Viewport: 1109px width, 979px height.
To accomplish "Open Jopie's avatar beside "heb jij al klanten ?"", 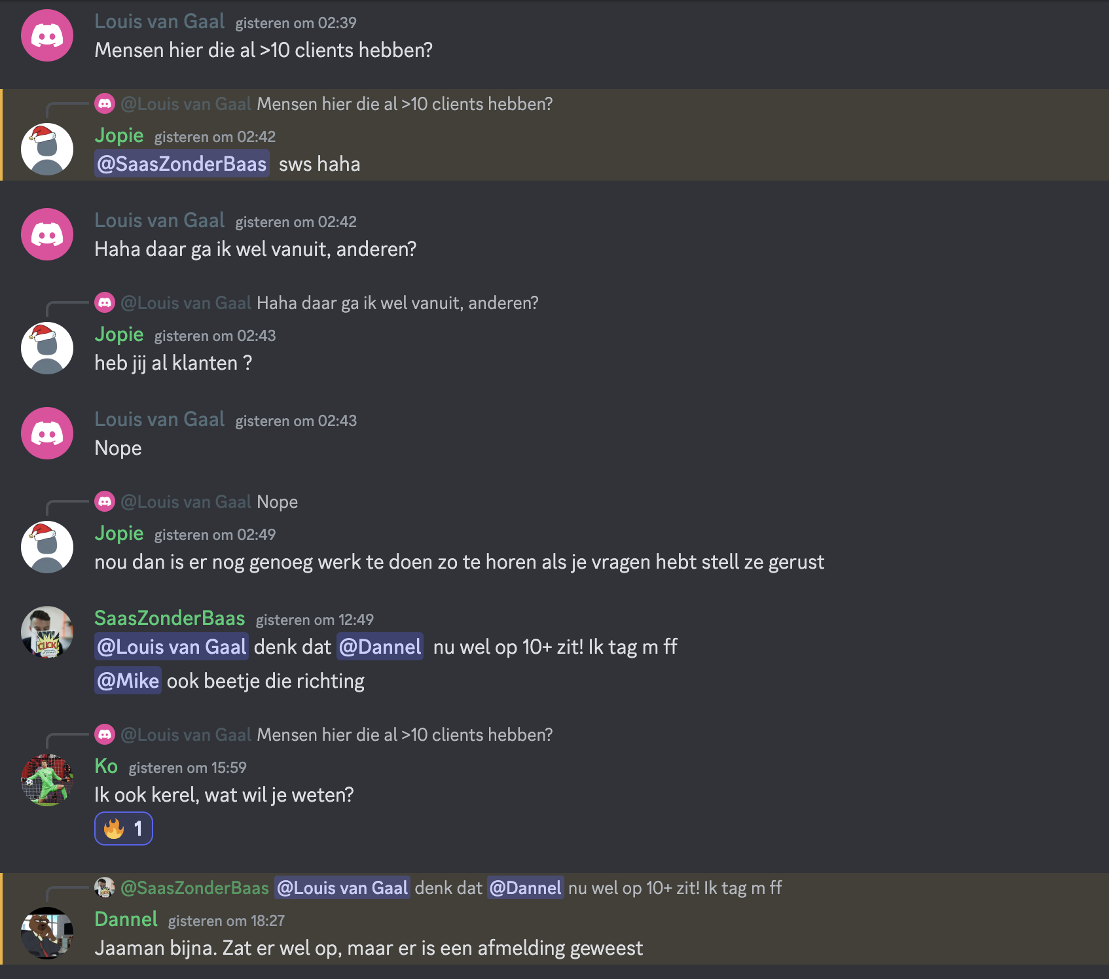I will (x=47, y=348).
